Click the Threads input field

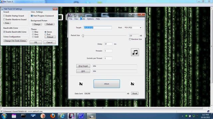pos(108,51)
